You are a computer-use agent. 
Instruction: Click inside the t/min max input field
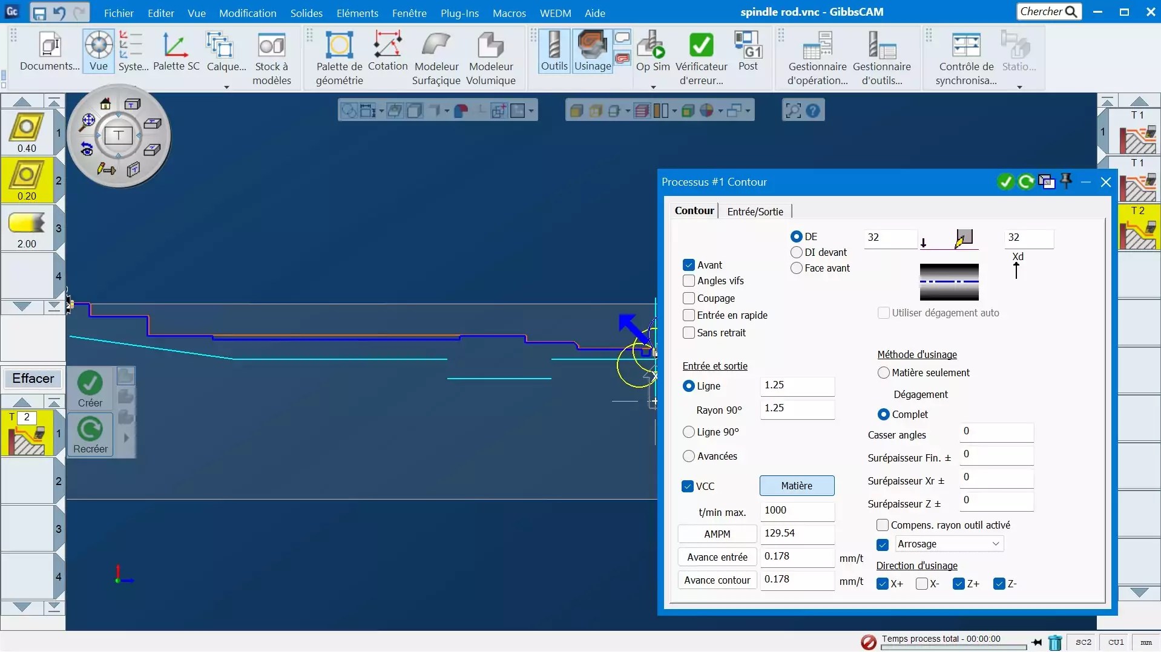point(797,511)
